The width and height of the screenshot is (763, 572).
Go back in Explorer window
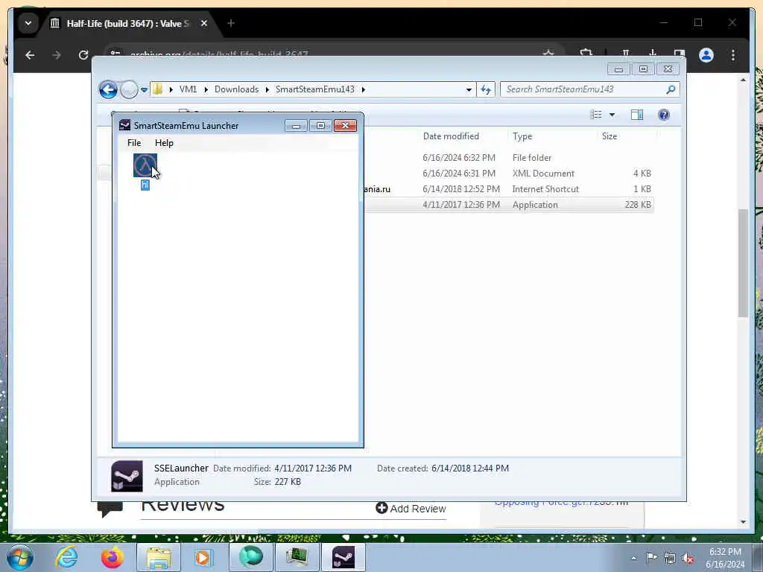(x=109, y=89)
